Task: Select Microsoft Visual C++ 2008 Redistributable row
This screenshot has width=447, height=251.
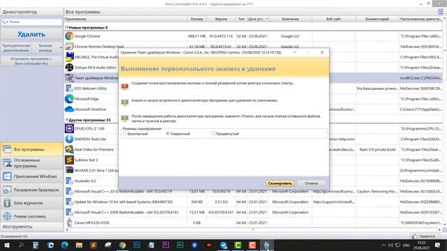Action: pos(253,212)
